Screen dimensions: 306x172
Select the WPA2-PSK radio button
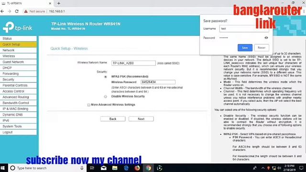click(106, 77)
